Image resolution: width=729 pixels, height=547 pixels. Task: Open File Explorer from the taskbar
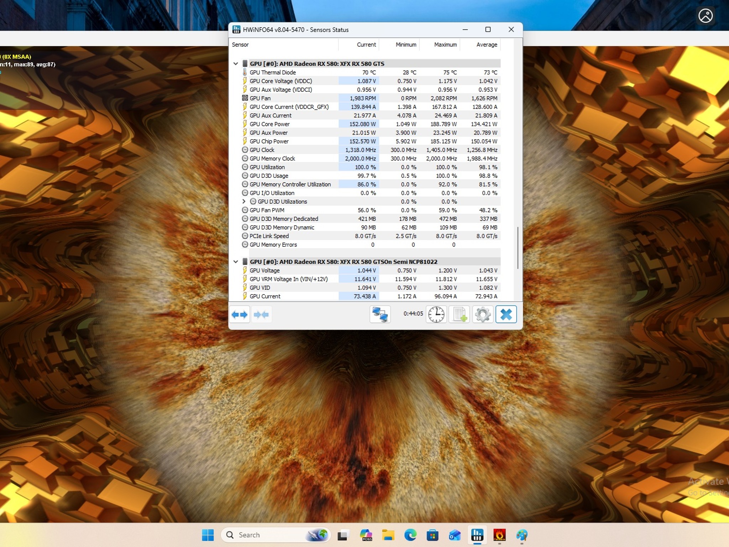click(388, 535)
